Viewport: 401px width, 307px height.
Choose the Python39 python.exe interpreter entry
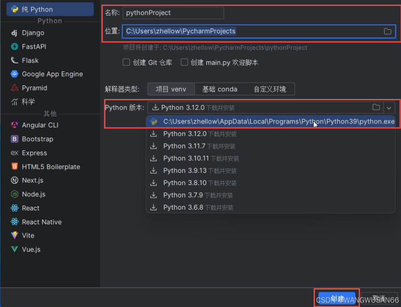[x=271, y=121]
